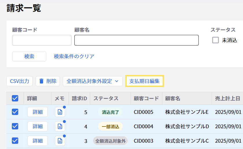Open memo icon for invoice ID 5

[60, 112]
